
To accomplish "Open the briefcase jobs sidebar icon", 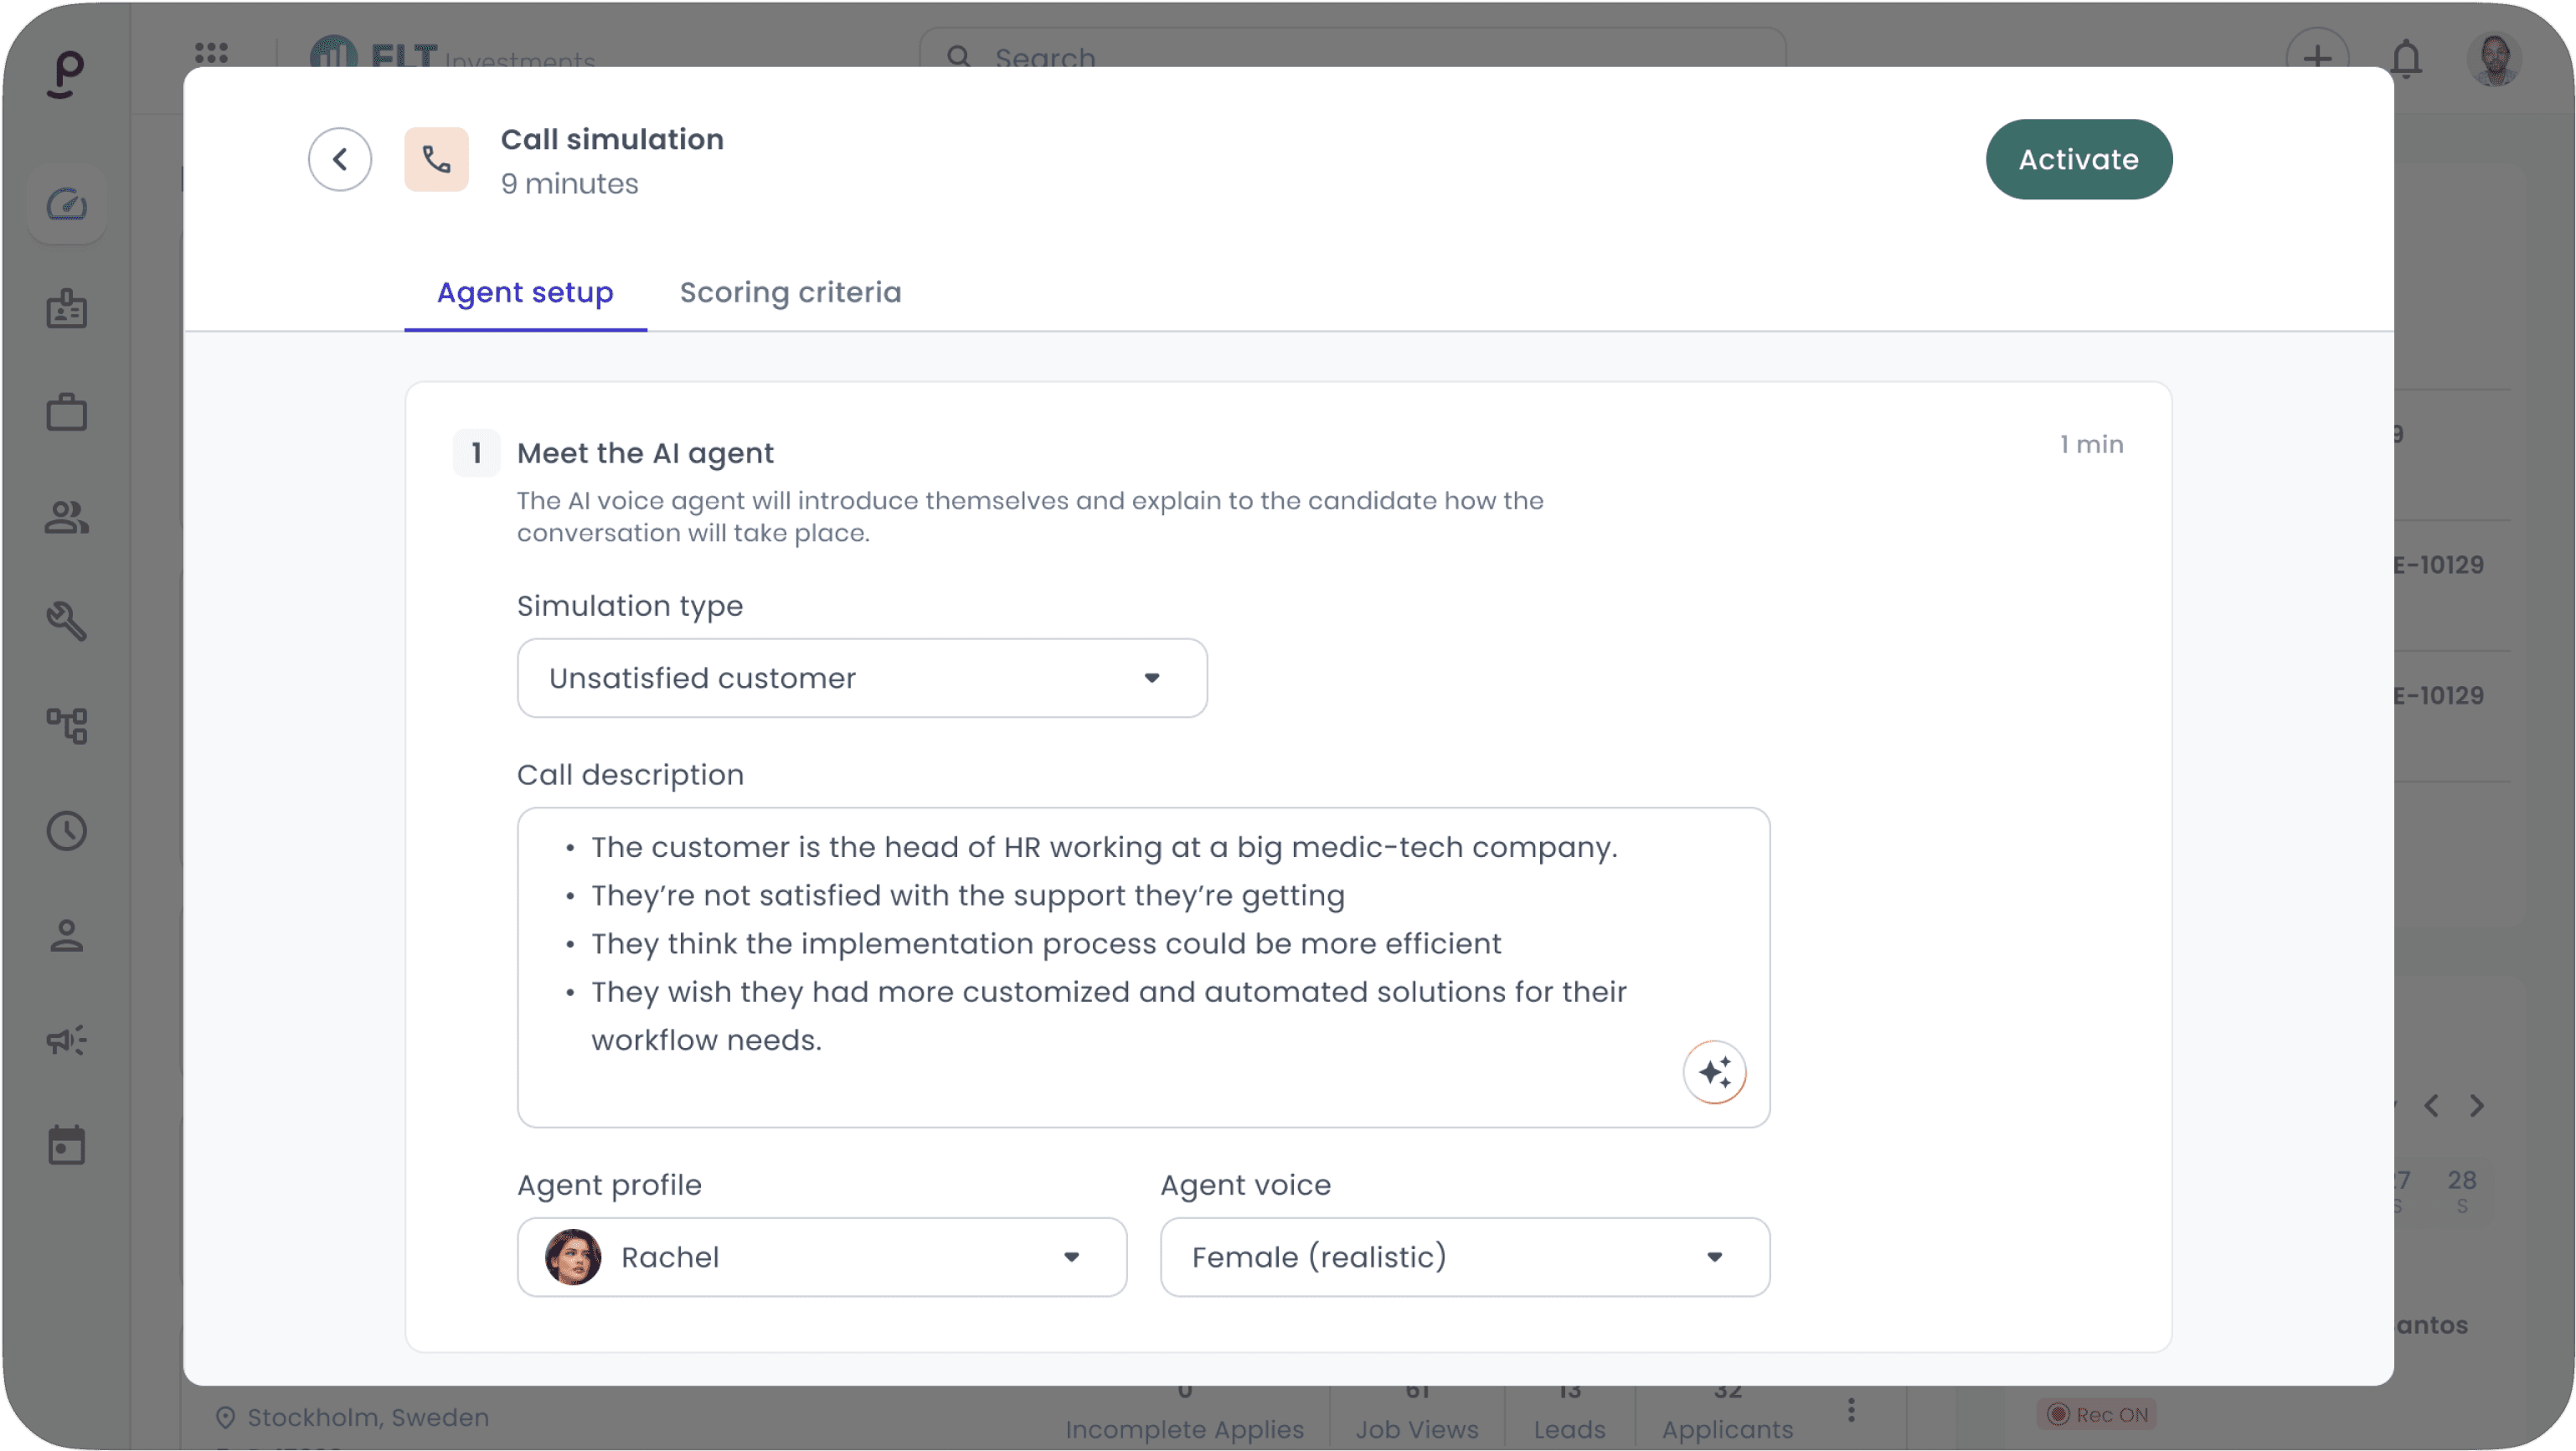I will 67,413.
